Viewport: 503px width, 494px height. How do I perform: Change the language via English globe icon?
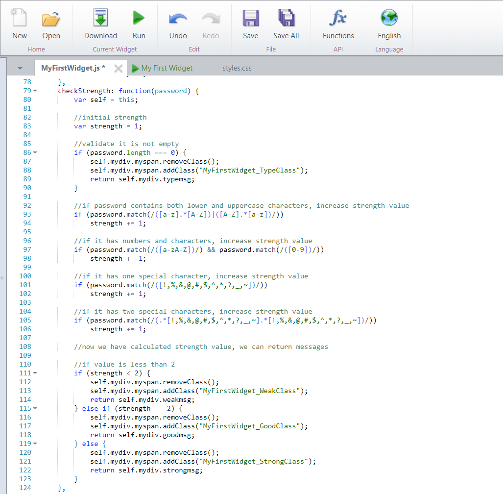click(389, 18)
